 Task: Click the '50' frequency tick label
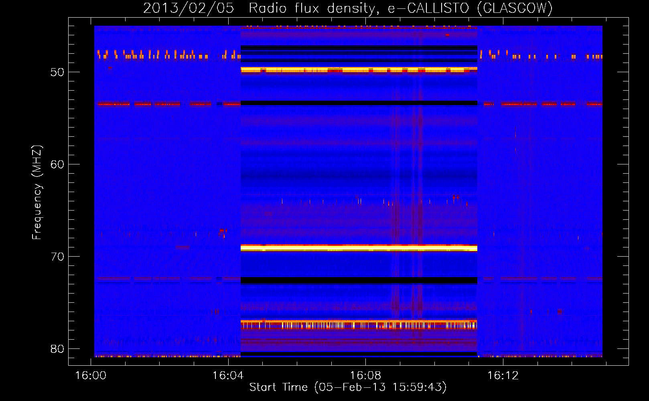[57, 72]
